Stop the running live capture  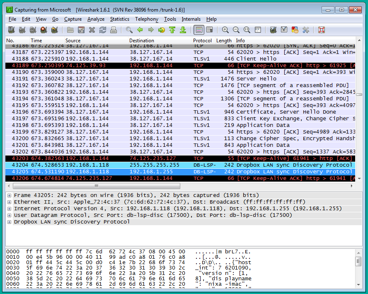[x=44, y=30]
